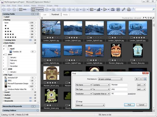Viewport: 157px width, 117px height.
Task: Start slideshow with the play icon
Action: coord(105,9)
